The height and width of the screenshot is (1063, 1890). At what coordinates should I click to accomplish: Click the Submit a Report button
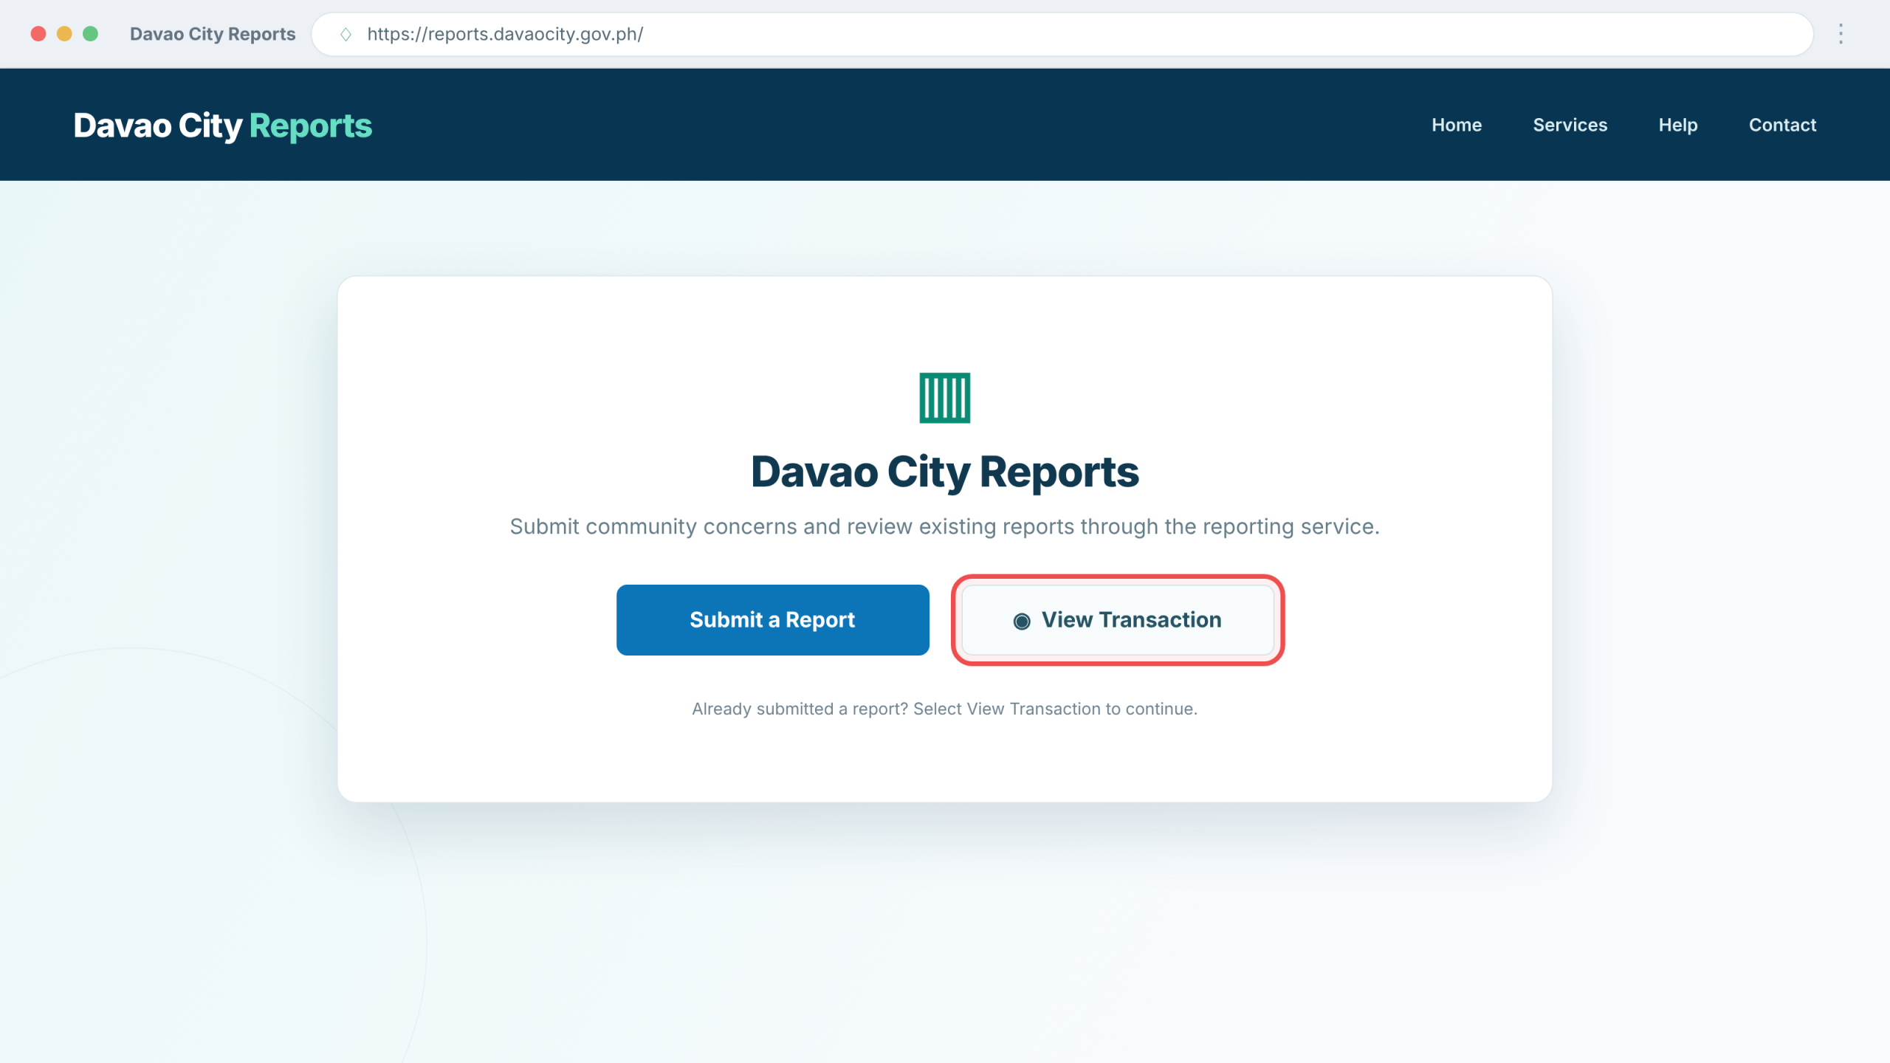[x=772, y=619]
